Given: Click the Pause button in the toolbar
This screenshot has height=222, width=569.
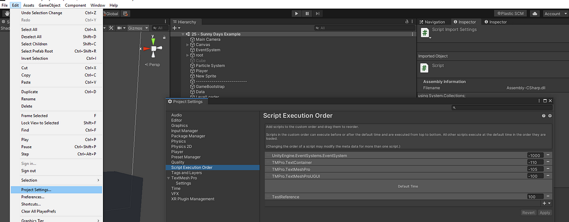Looking at the screenshot, I should tap(307, 14).
